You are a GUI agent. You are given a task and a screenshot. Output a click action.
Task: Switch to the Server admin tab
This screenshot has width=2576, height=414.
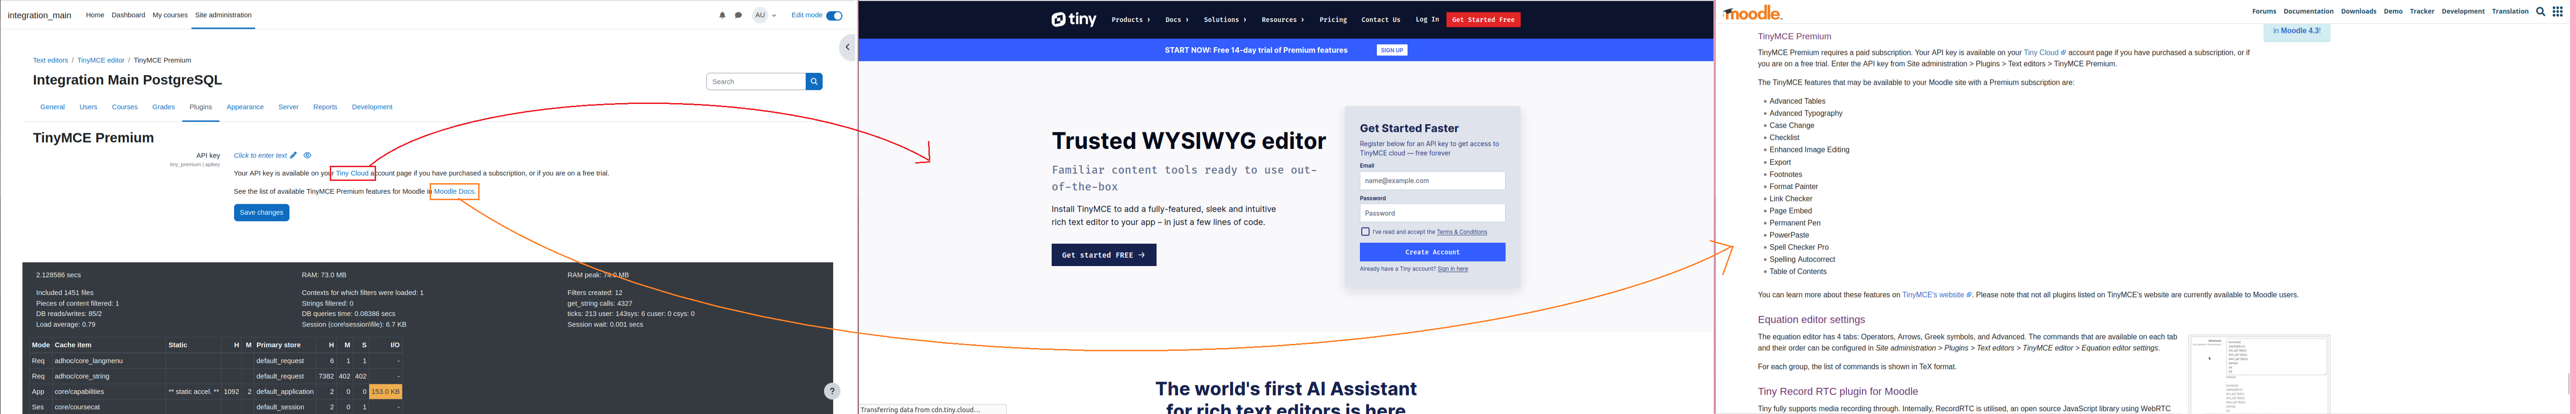(x=288, y=107)
